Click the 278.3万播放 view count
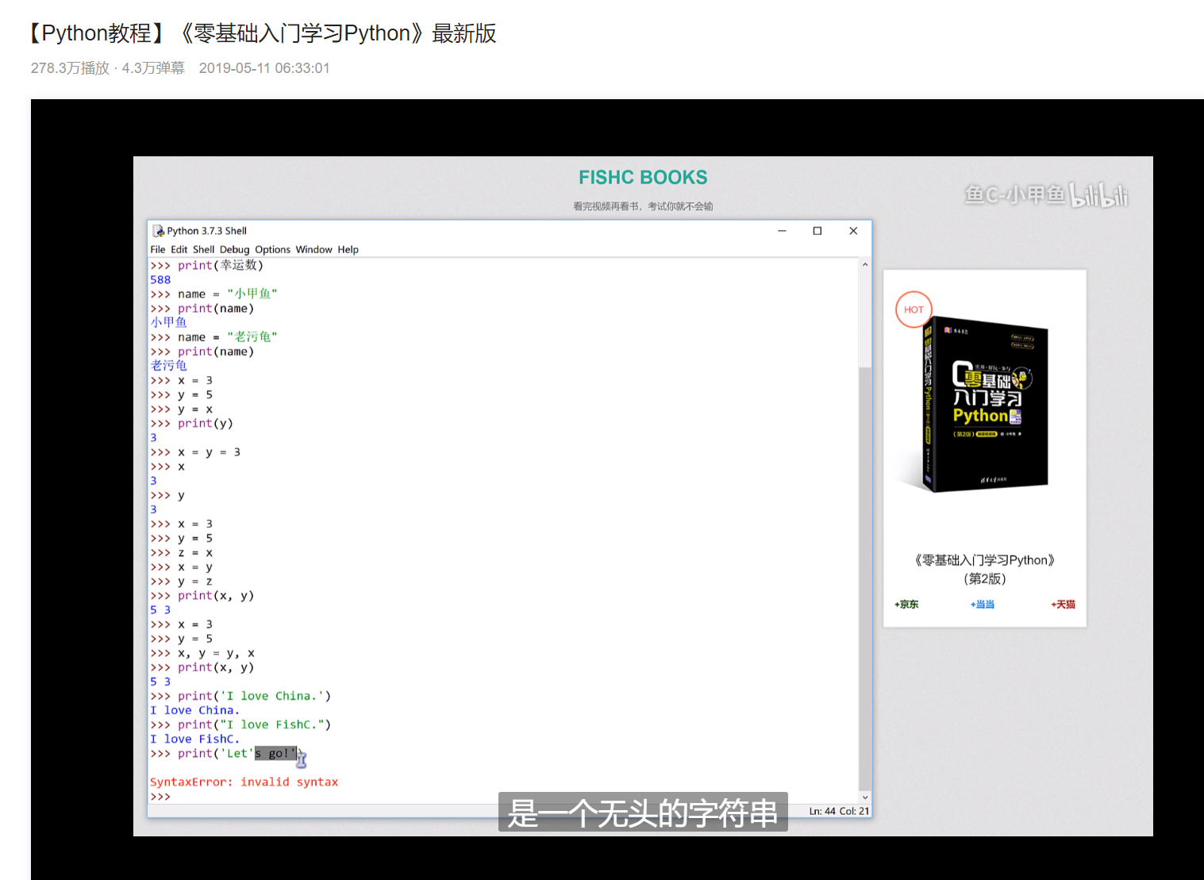The width and height of the screenshot is (1204, 880). (x=70, y=68)
